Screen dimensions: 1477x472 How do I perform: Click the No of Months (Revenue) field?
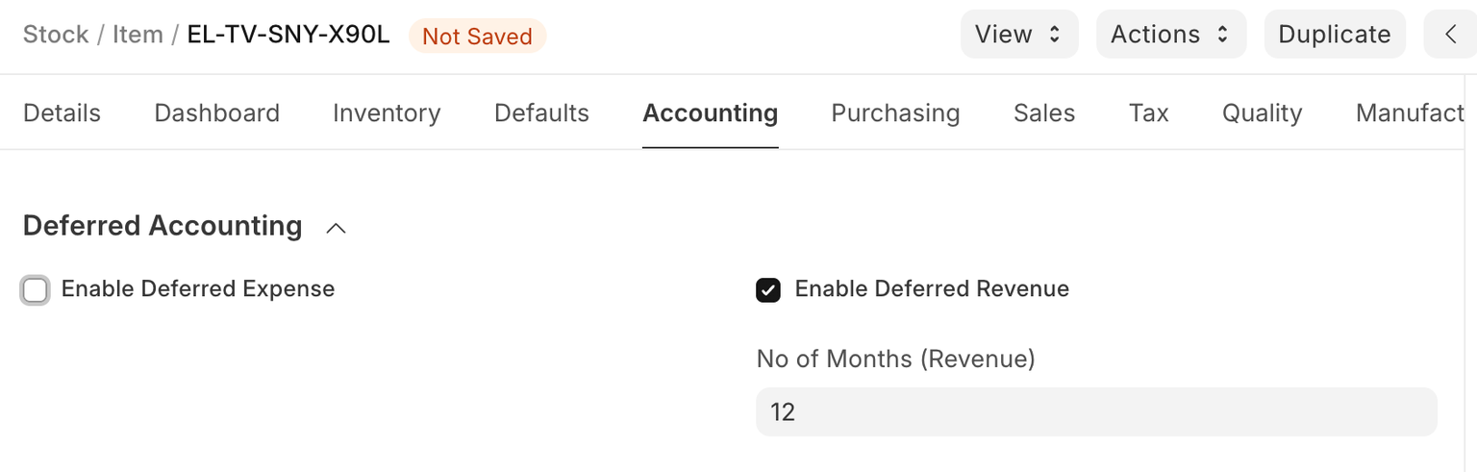coord(1096,412)
